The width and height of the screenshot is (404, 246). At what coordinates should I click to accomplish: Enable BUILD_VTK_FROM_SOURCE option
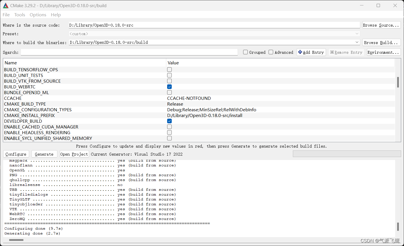[169, 81]
